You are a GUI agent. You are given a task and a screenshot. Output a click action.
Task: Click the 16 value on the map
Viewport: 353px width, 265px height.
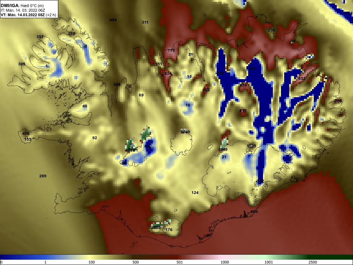(x=188, y=105)
